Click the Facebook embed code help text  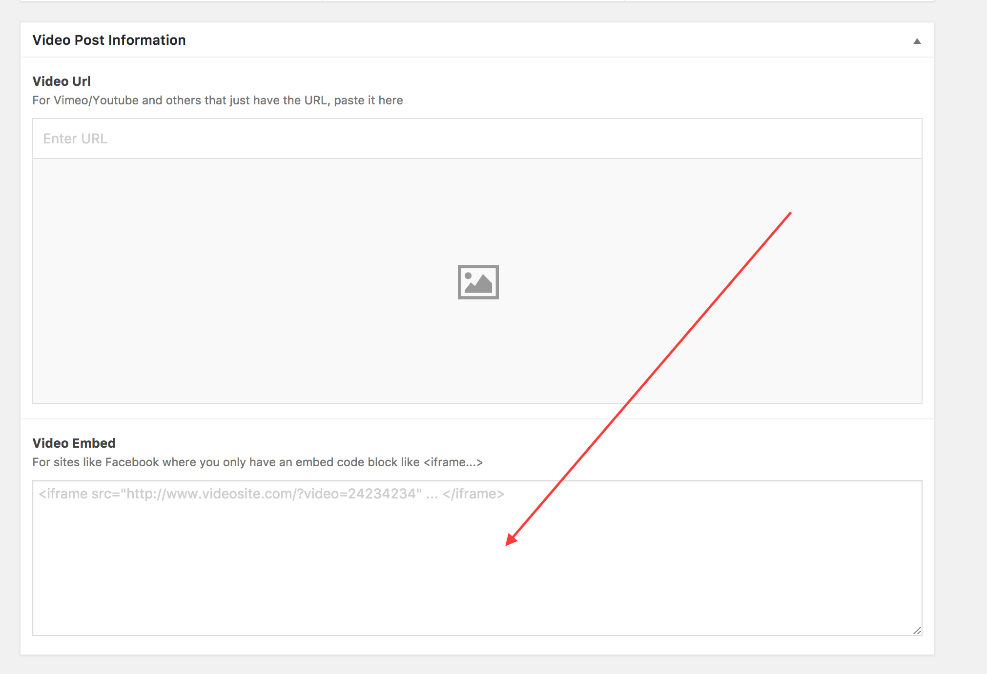pyautogui.click(x=257, y=462)
